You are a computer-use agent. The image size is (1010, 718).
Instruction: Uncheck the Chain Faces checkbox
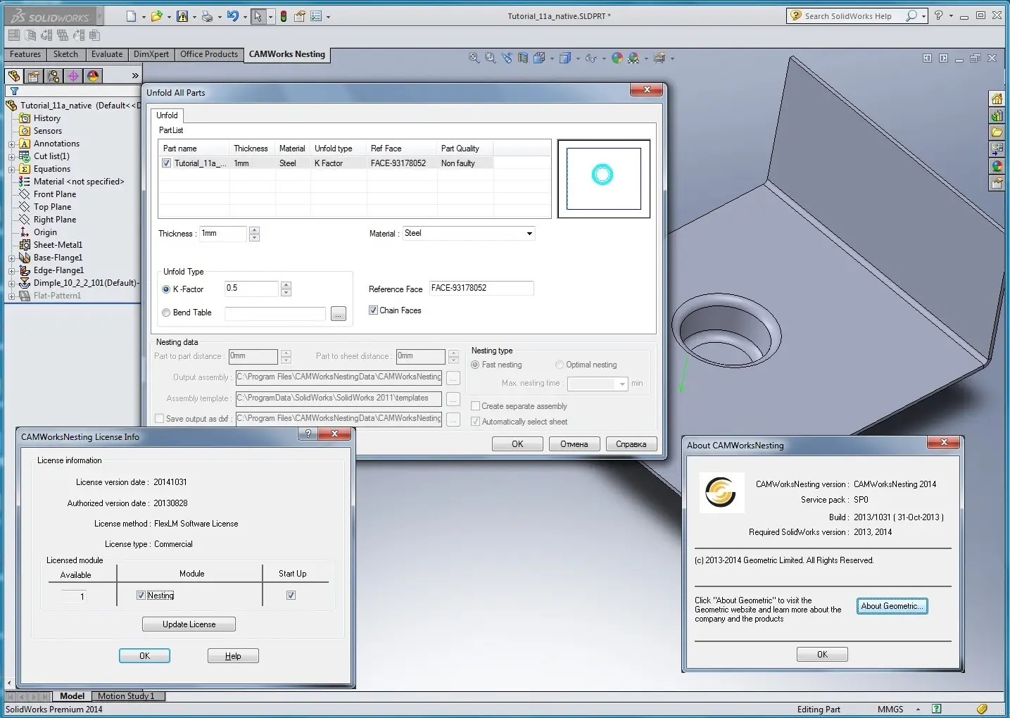(x=373, y=310)
